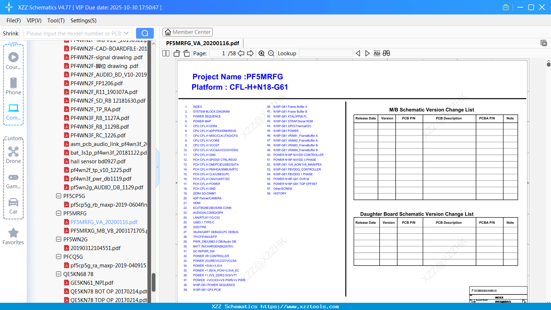
Task: Open the File(F) menu
Action: pyautogui.click(x=14, y=21)
